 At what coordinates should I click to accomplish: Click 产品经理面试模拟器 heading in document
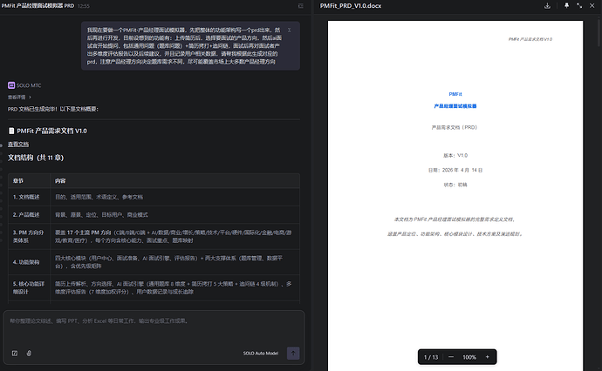tap(455, 106)
